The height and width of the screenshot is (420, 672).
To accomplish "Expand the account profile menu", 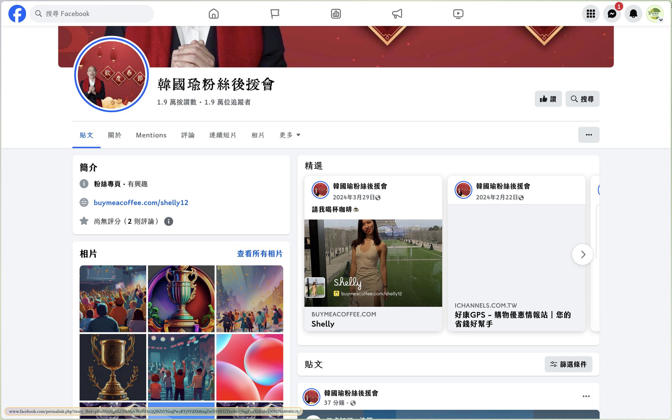I will (655, 14).
